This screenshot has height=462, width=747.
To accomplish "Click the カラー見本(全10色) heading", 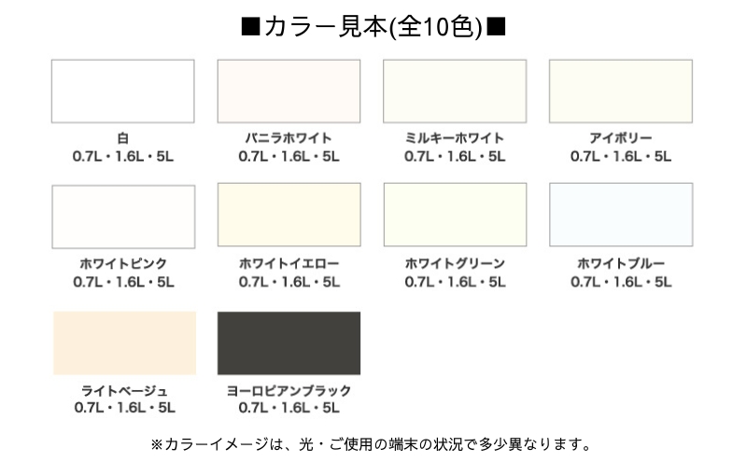I will pyautogui.click(x=373, y=27).
